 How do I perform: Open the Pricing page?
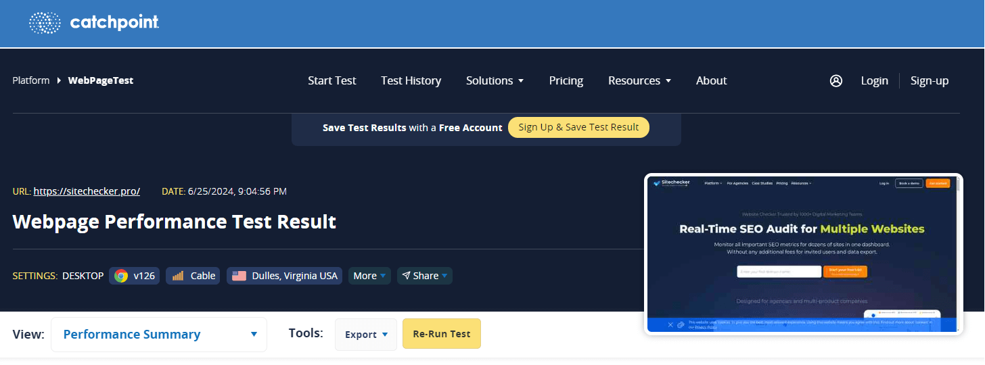566,80
